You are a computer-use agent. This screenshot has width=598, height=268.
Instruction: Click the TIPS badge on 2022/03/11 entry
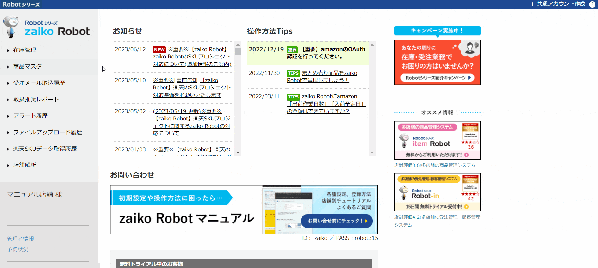tap(293, 97)
